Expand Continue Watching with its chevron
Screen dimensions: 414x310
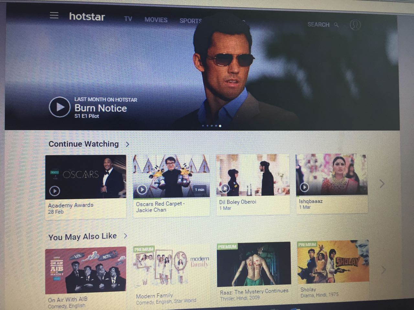[127, 144]
